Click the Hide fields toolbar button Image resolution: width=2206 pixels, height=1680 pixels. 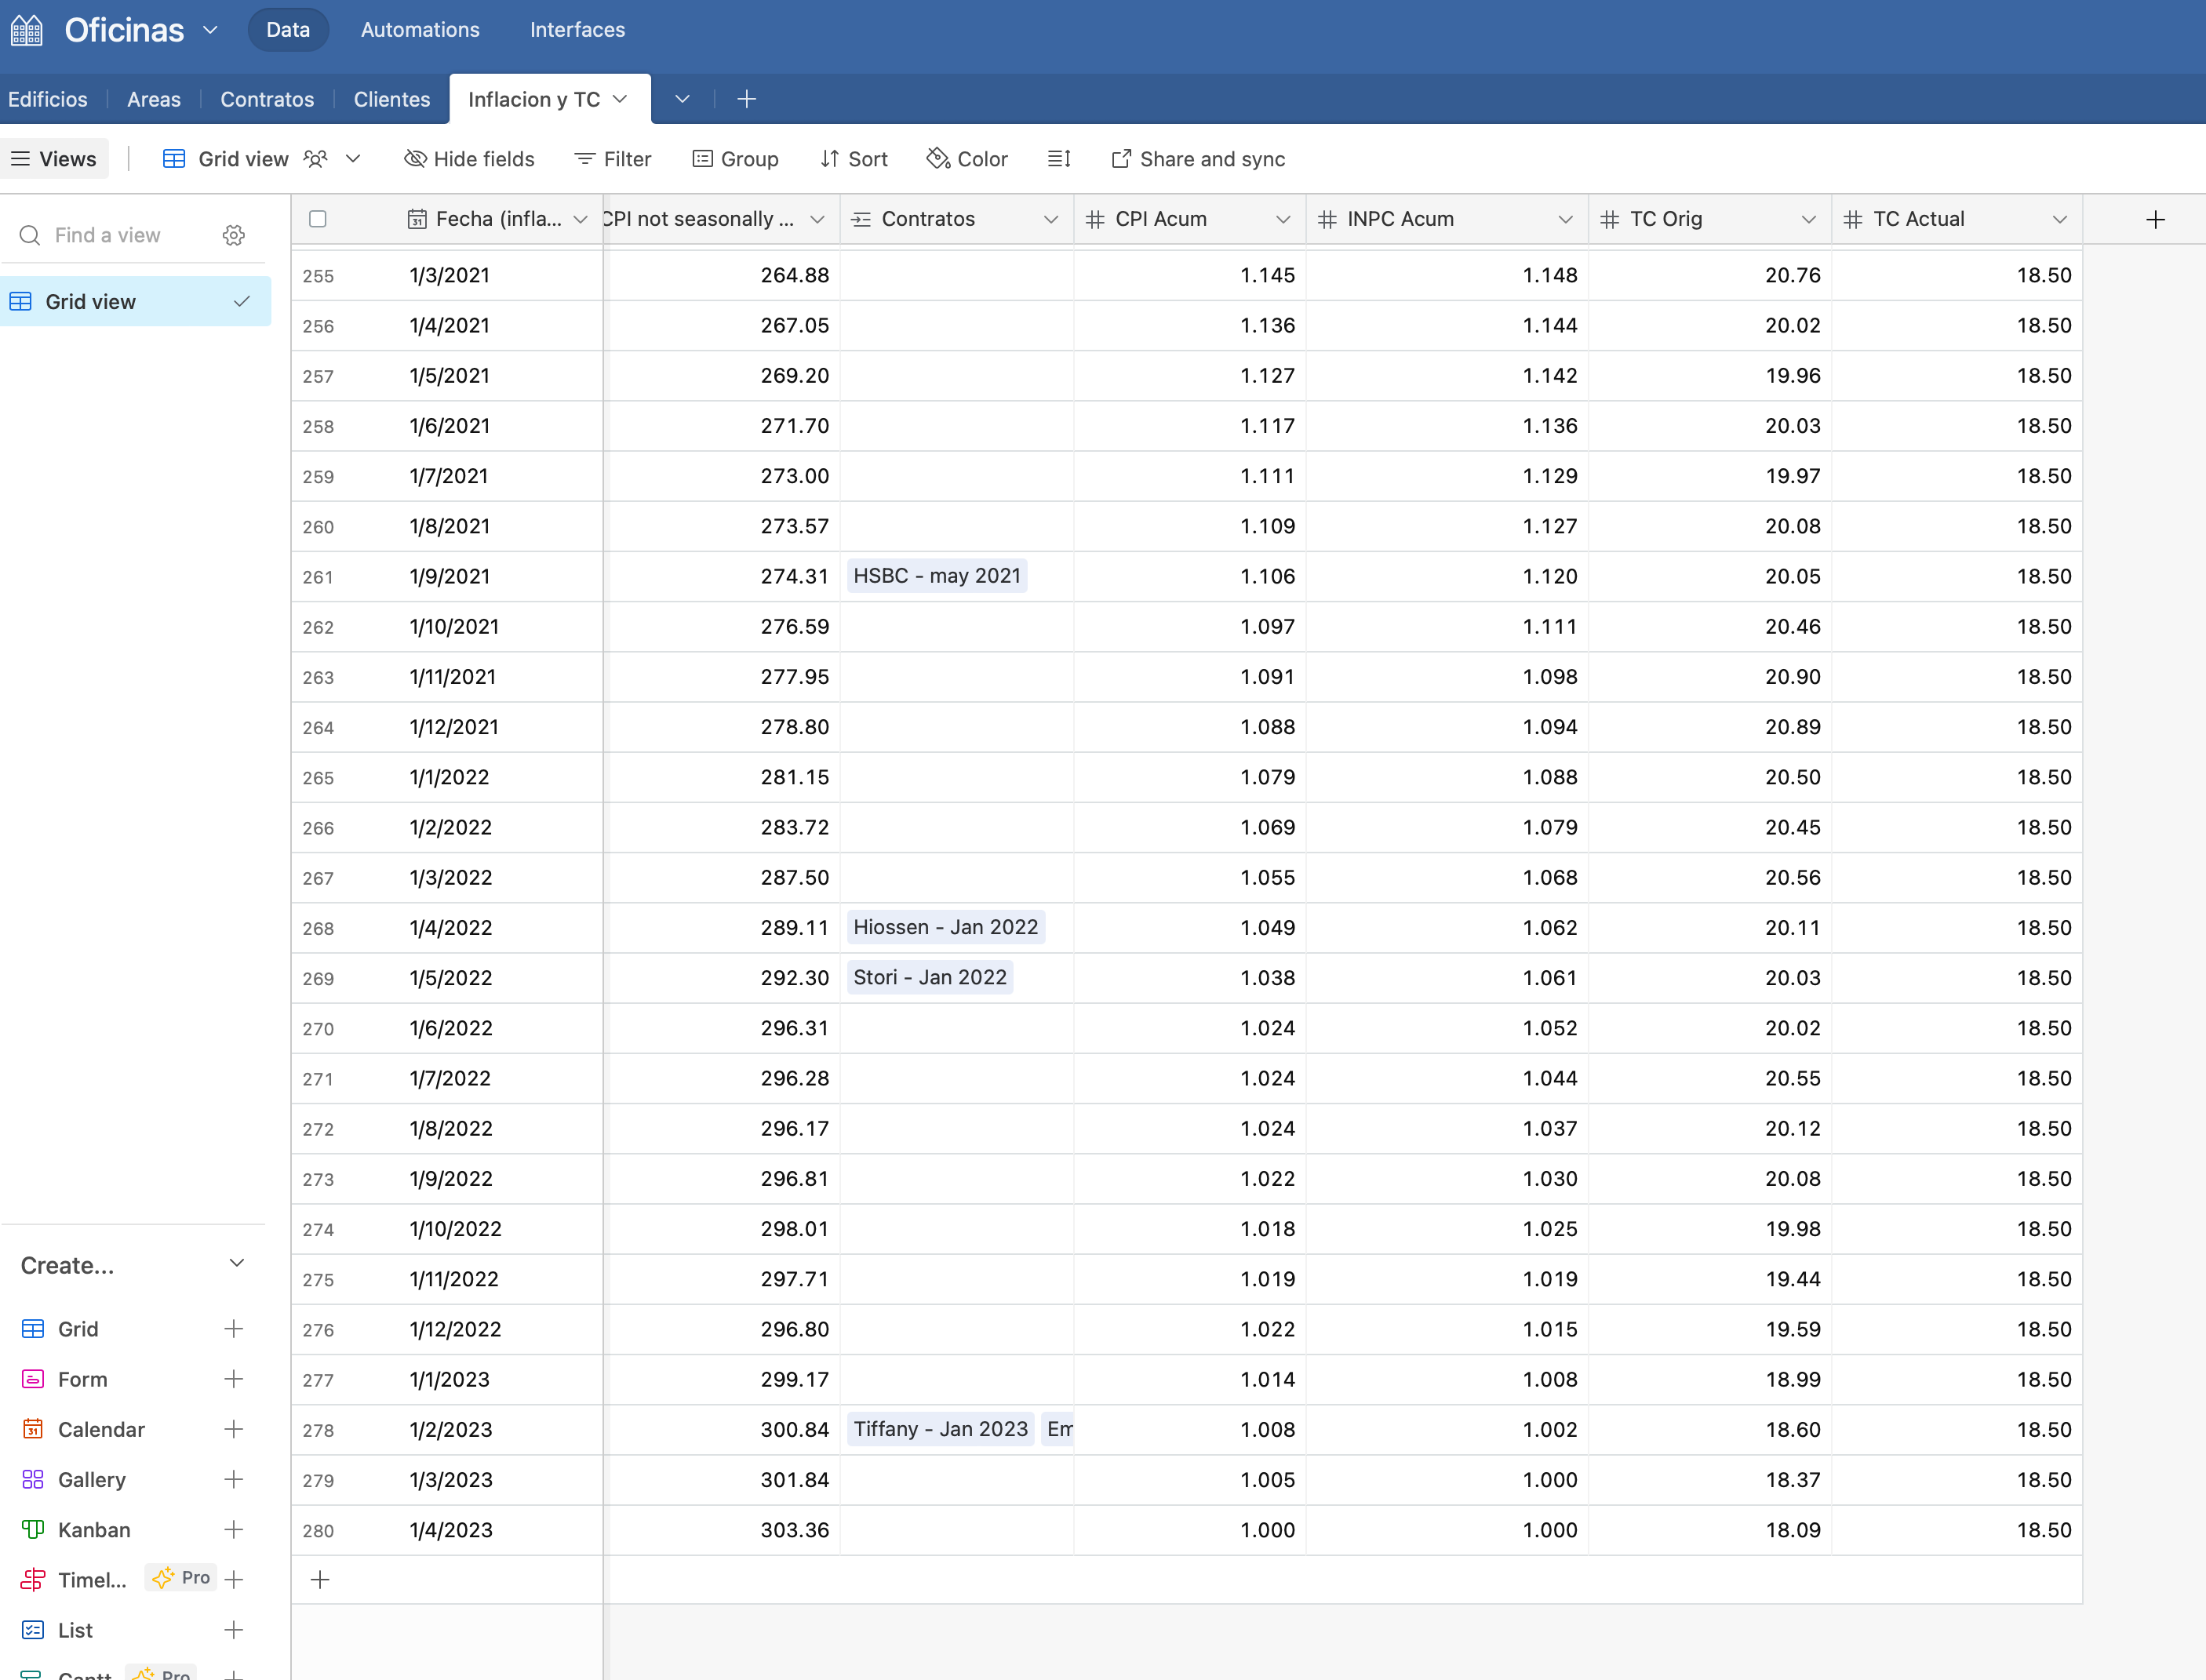click(469, 159)
